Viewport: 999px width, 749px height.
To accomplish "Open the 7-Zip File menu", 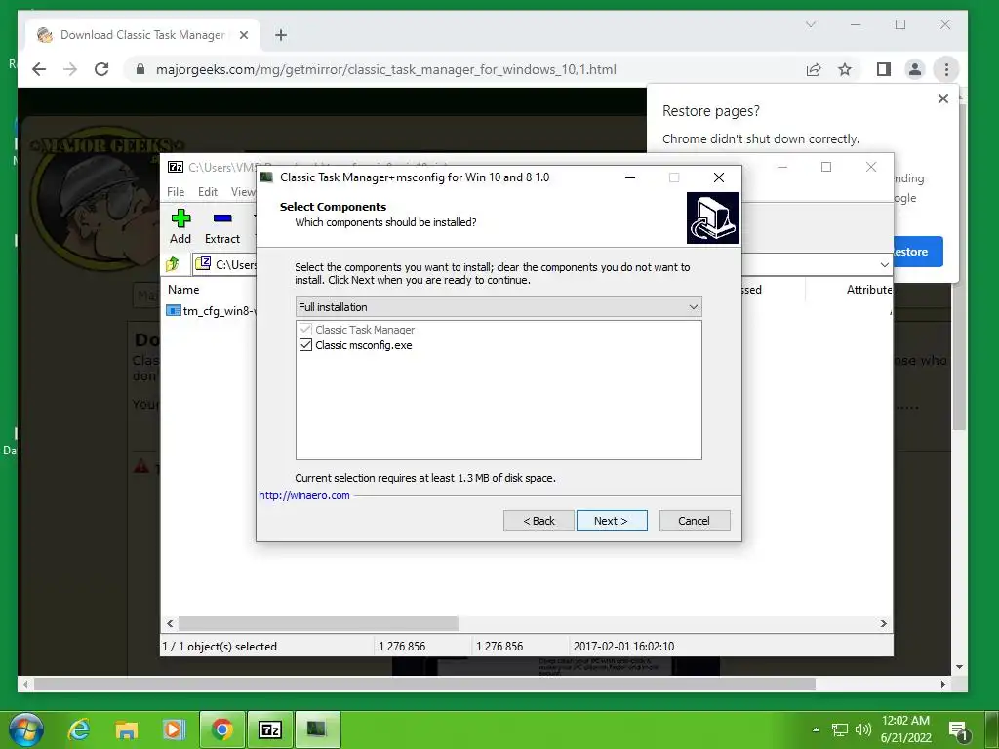I will pyautogui.click(x=176, y=192).
